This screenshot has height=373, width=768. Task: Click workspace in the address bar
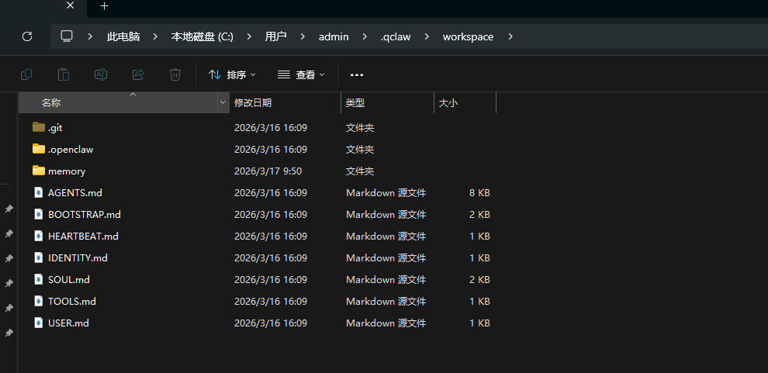tap(469, 36)
